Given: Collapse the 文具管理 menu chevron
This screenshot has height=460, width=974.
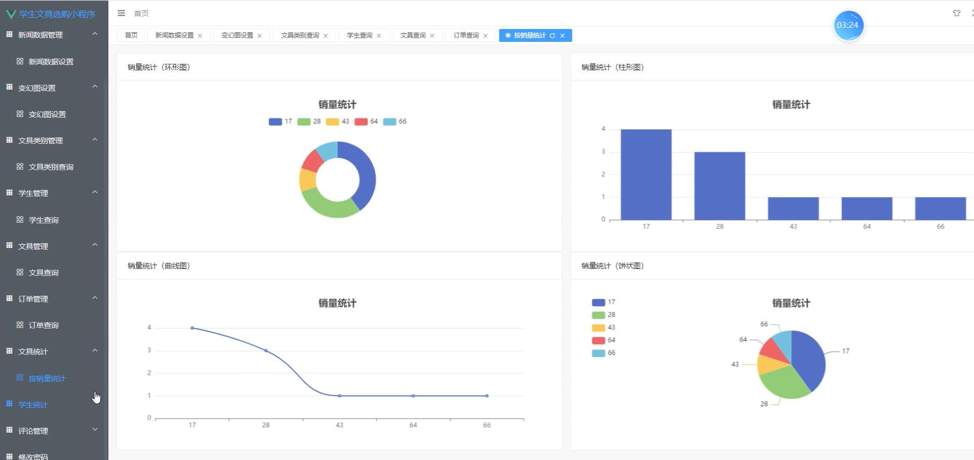Looking at the screenshot, I should (95, 245).
